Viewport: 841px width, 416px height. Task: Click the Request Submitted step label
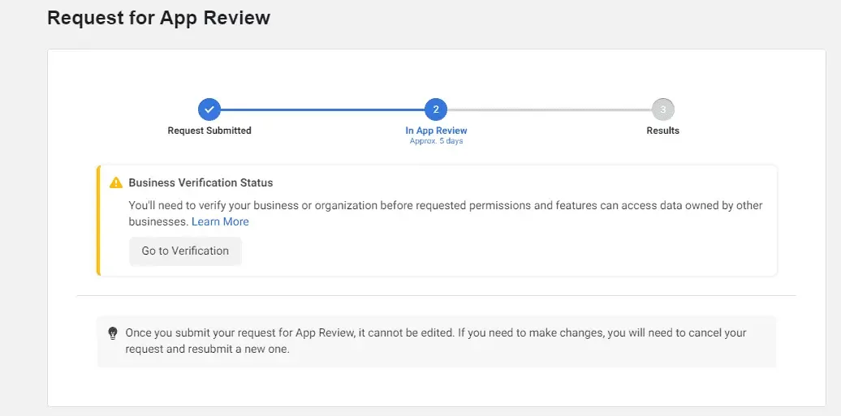(209, 131)
